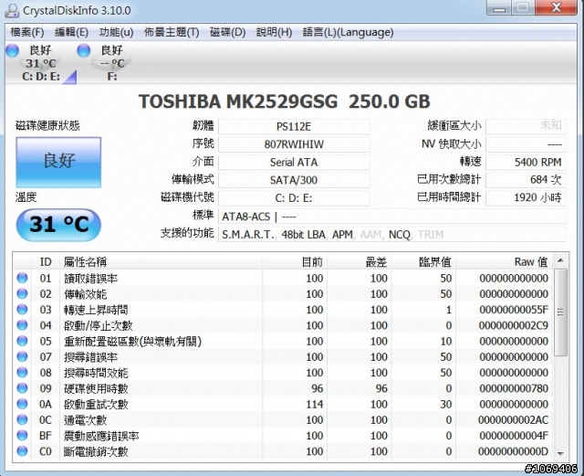Click status icon of 啟動/停止次數 row
The height and width of the screenshot is (476, 584).
22,325
